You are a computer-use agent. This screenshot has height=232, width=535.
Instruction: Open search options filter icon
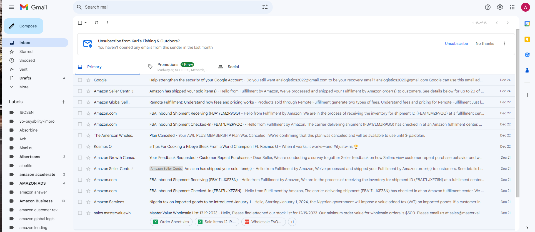pos(265,7)
